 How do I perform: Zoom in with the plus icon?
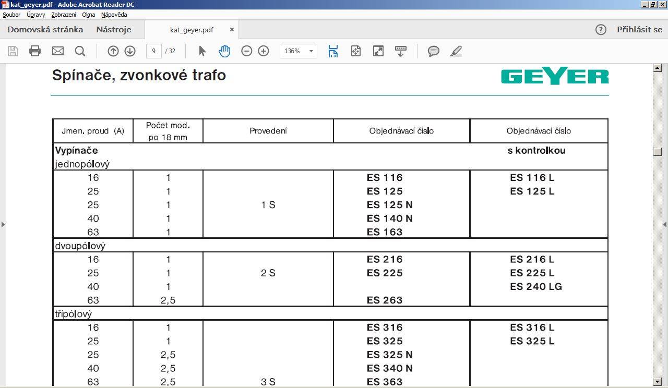click(264, 51)
